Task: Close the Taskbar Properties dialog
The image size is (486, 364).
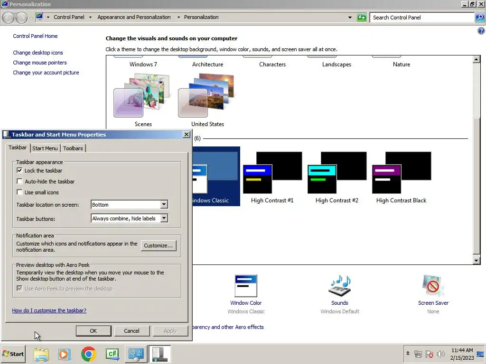Action: tap(186, 134)
